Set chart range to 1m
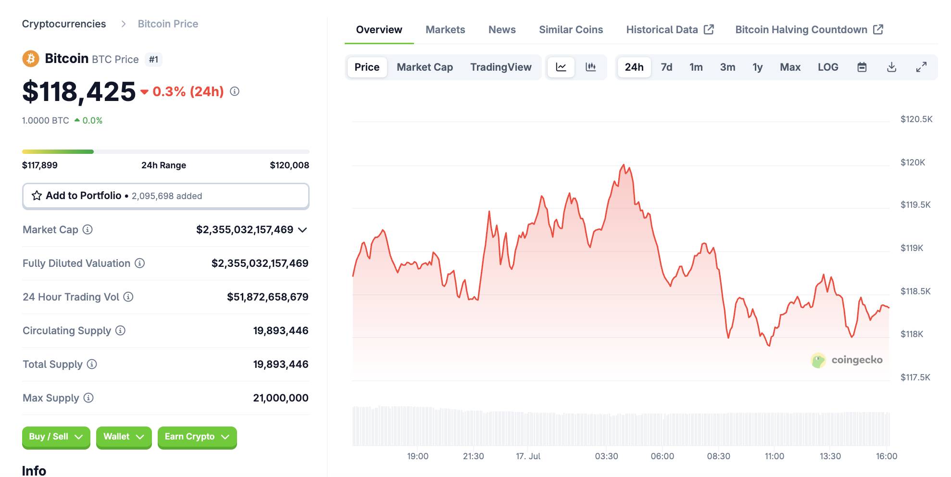The image size is (951, 477). tap(696, 67)
